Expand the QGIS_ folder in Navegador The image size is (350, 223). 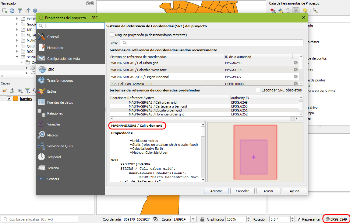(x=17, y=46)
